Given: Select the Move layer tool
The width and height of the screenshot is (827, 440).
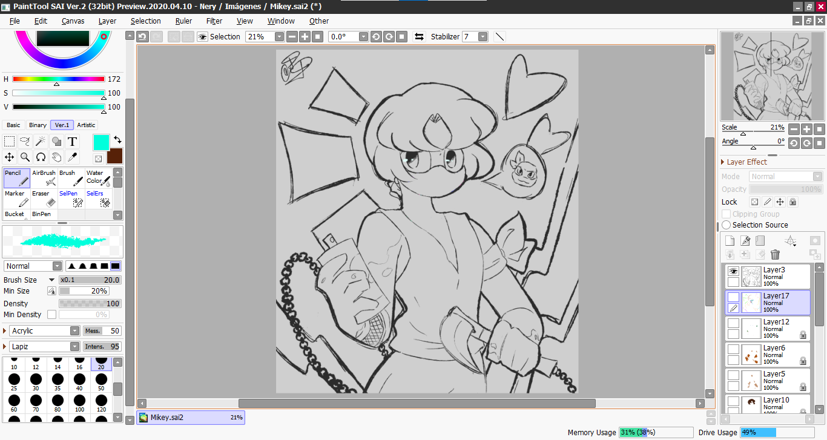Looking at the screenshot, I should (10, 157).
